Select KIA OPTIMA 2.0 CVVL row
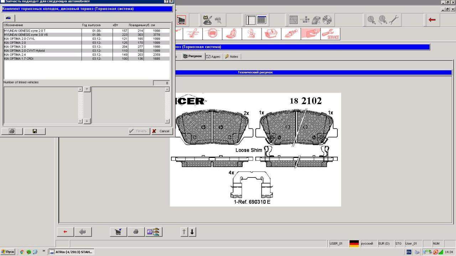456x256 pixels. coord(86,39)
